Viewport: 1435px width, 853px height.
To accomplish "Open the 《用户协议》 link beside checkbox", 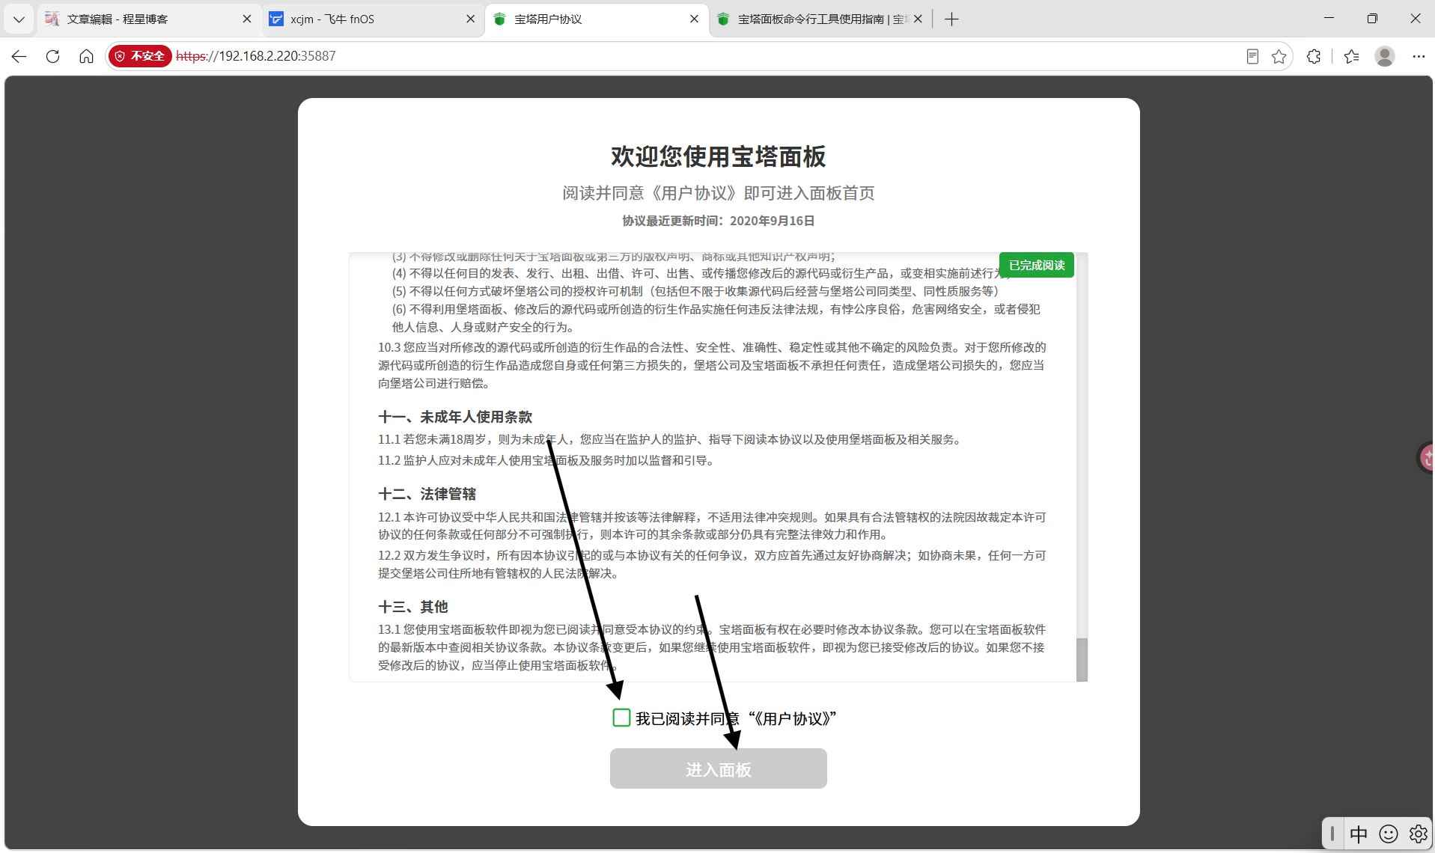I will click(x=792, y=718).
